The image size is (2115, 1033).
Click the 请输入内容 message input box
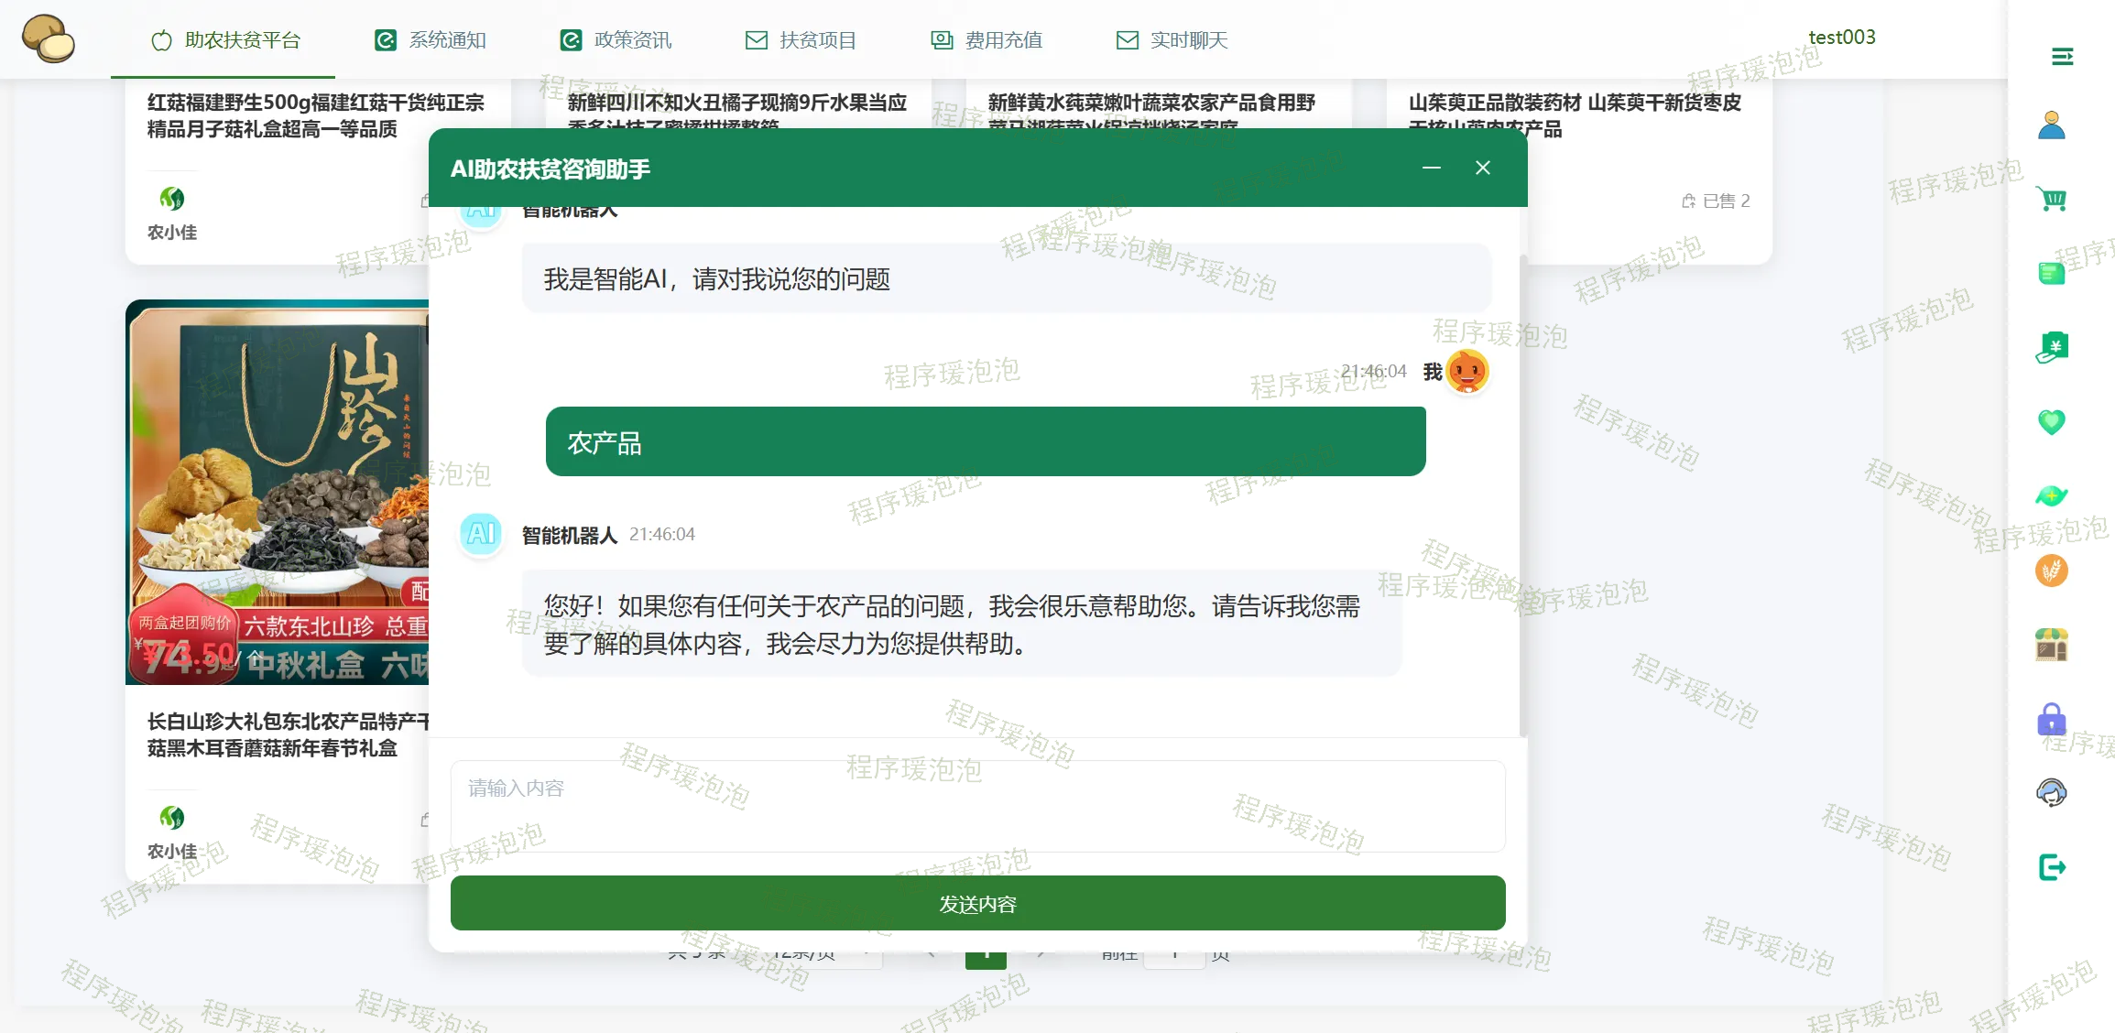[x=977, y=806]
